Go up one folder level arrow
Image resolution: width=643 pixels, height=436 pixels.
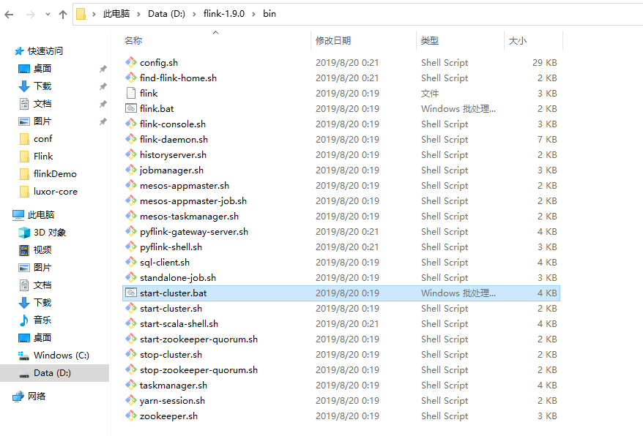[63, 15]
